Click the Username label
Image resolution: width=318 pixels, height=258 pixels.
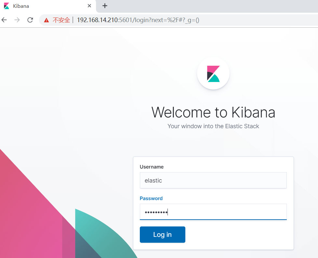152,167
